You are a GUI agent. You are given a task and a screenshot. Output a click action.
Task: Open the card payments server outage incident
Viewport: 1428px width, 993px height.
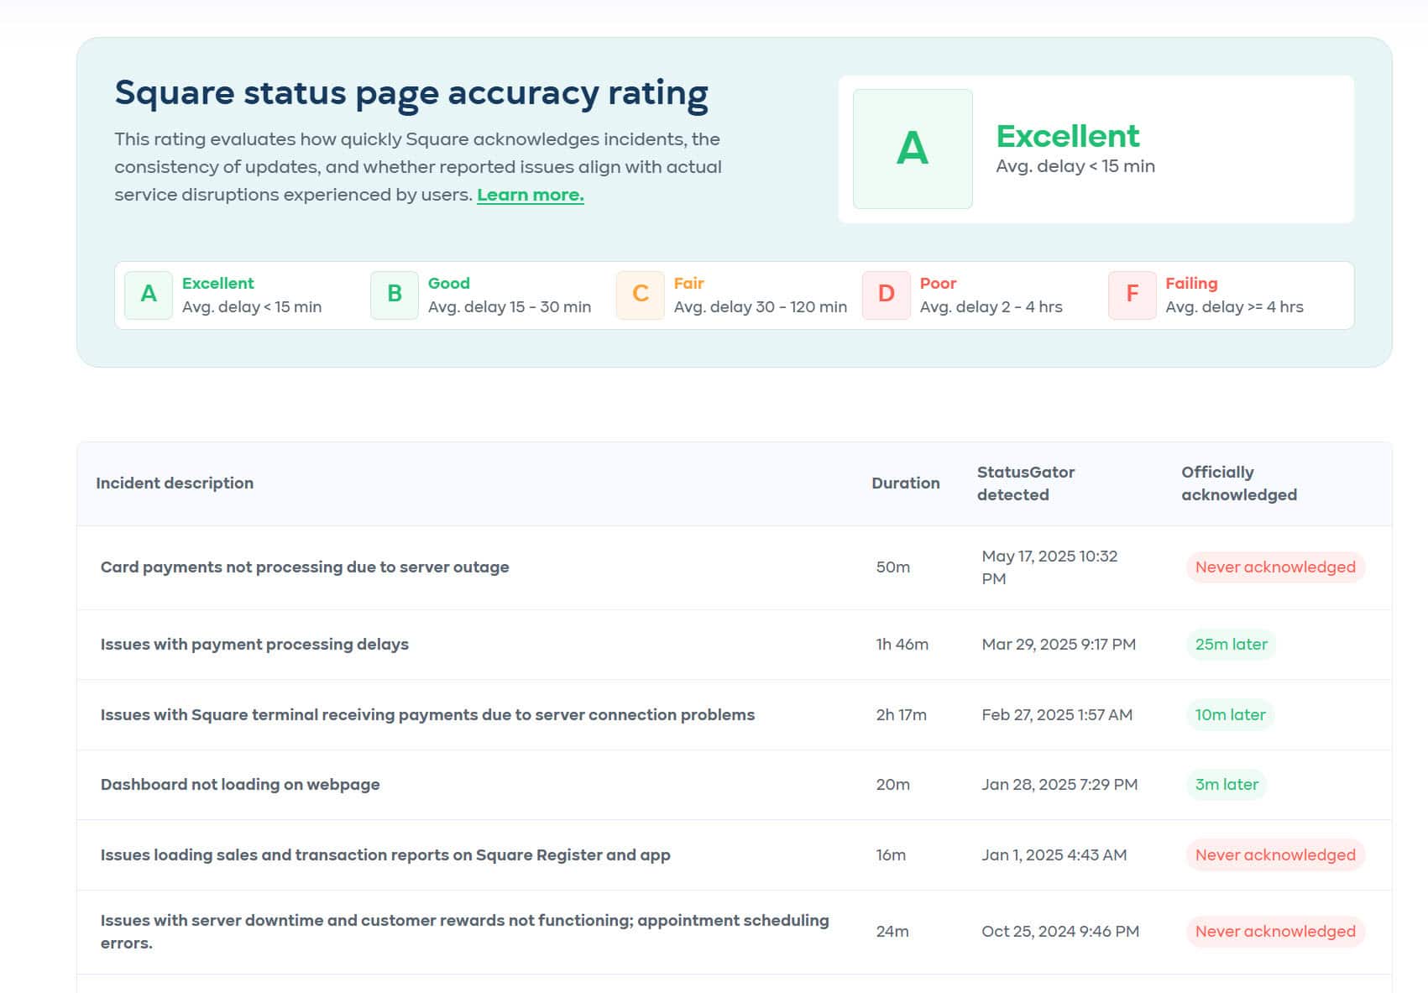[x=305, y=567]
